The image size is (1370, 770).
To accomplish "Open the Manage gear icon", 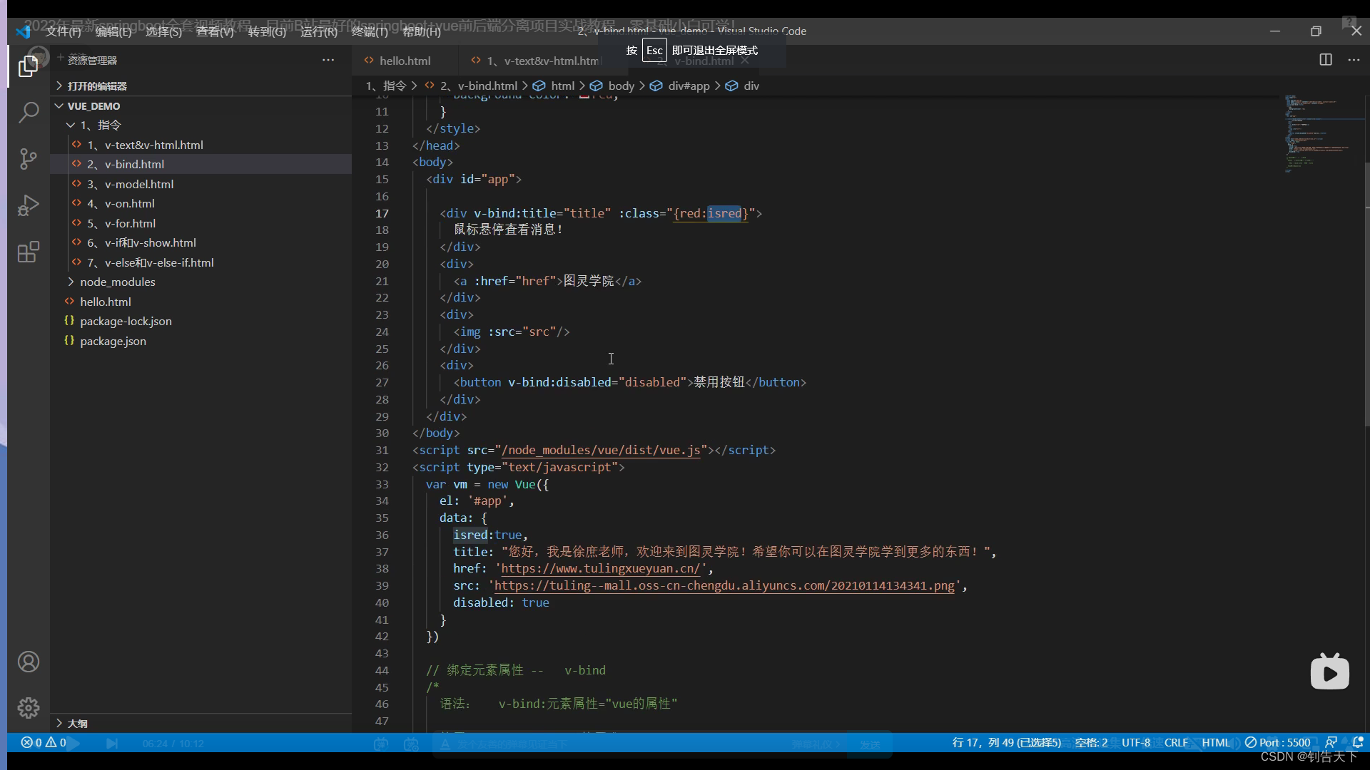I will pos(28,708).
